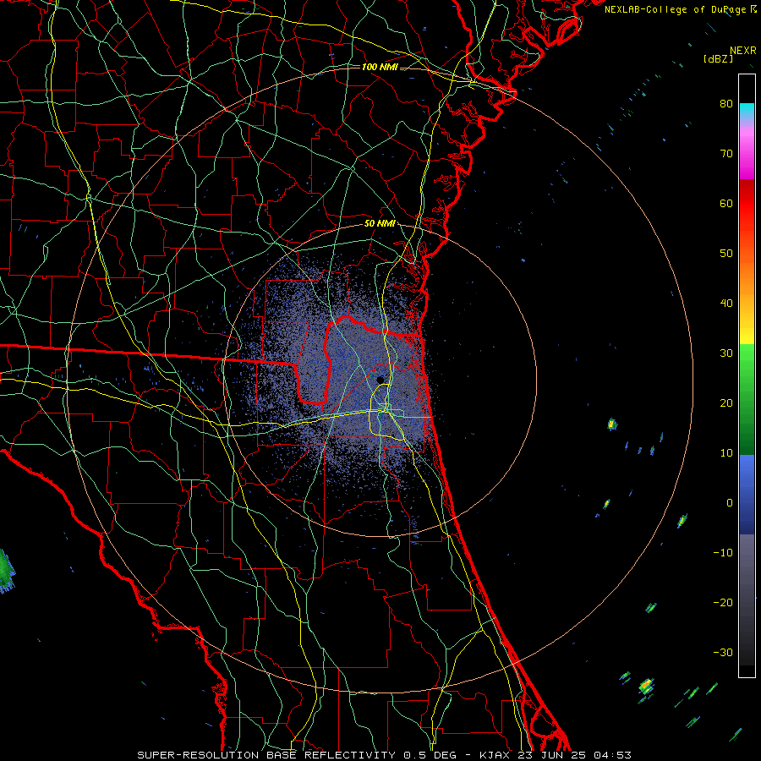Click the NEXR label above the color scale
761x761 pixels.
click(742, 51)
